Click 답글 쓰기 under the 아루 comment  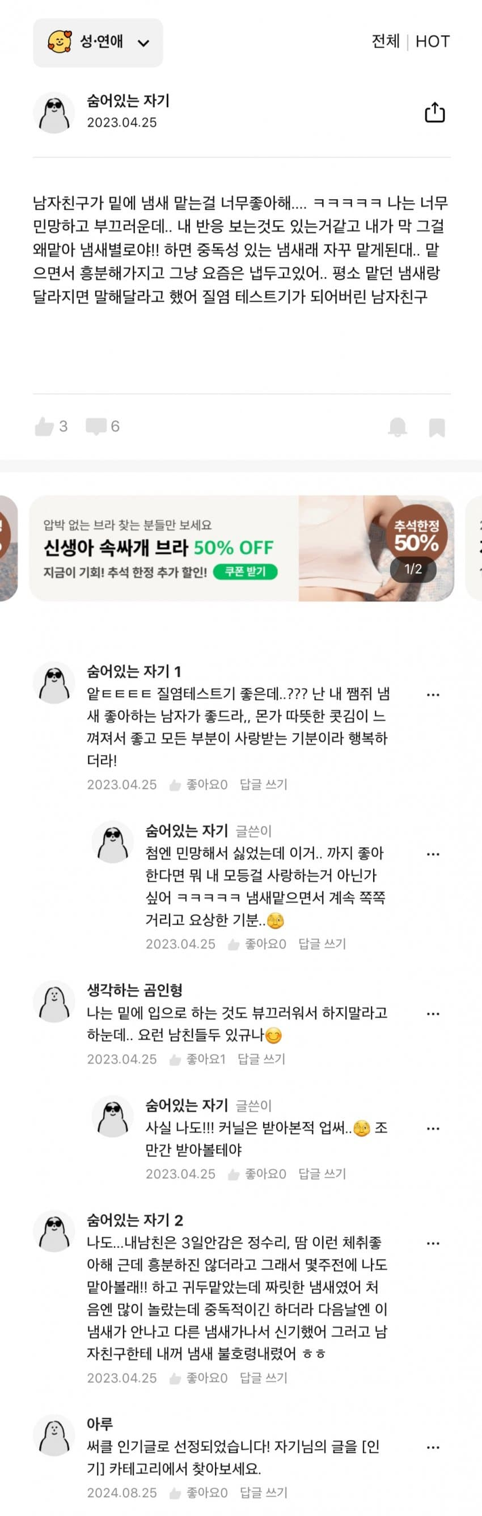pos(264,1493)
